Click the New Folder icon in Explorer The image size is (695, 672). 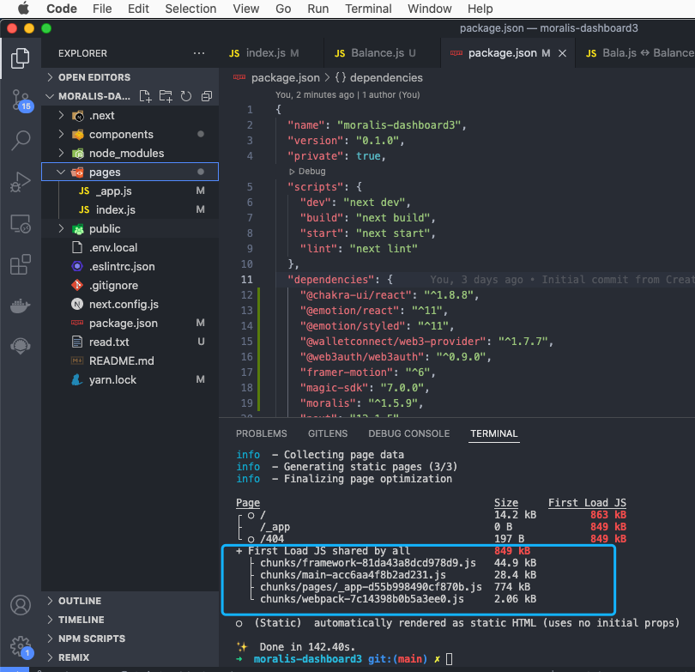pos(166,96)
